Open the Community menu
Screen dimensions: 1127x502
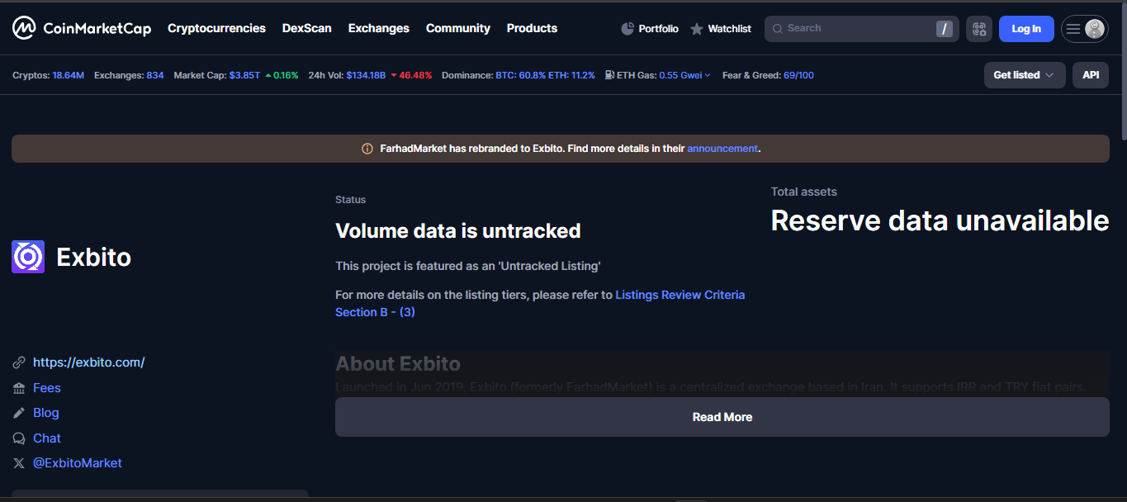pyautogui.click(x=458, y=28)
